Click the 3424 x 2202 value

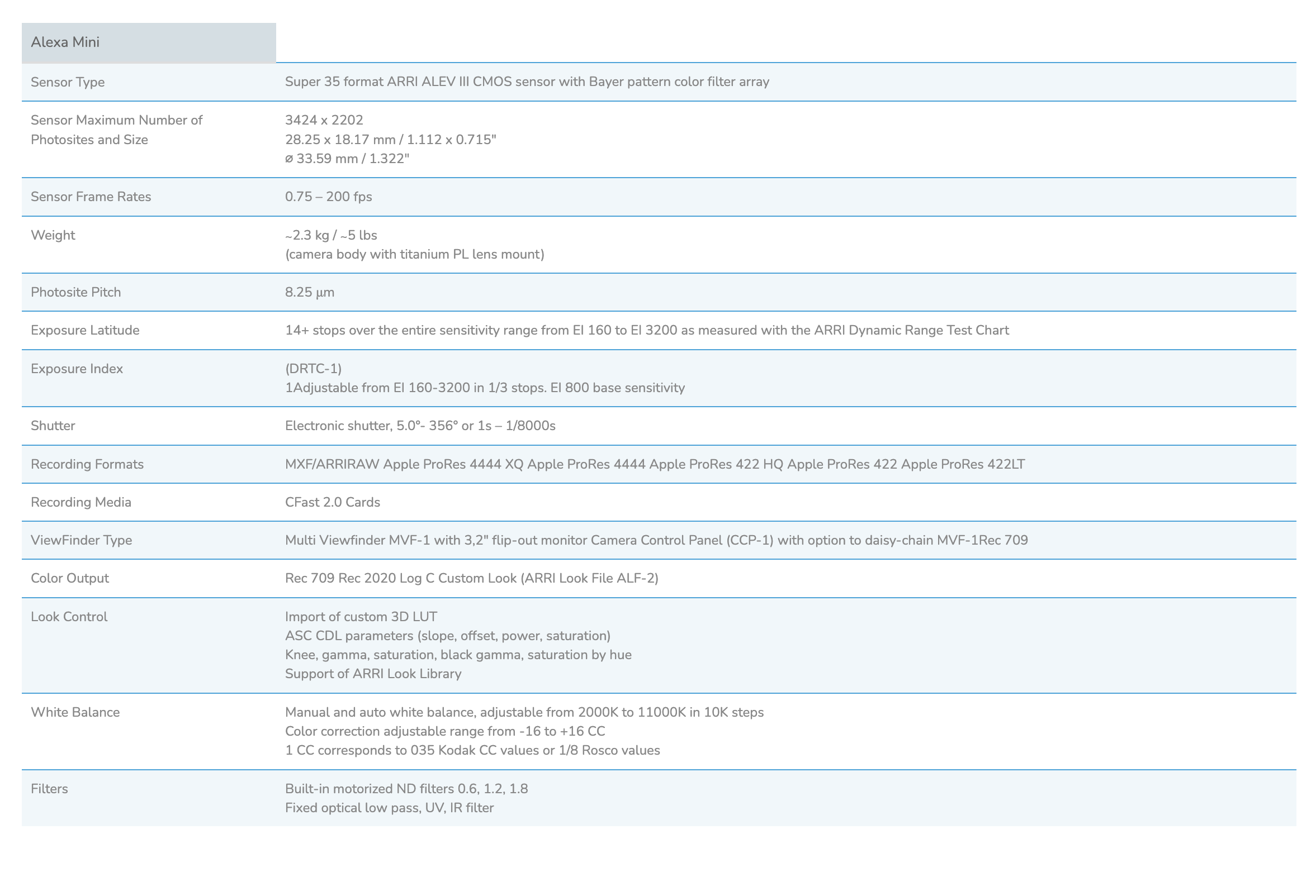coord(324,120)
